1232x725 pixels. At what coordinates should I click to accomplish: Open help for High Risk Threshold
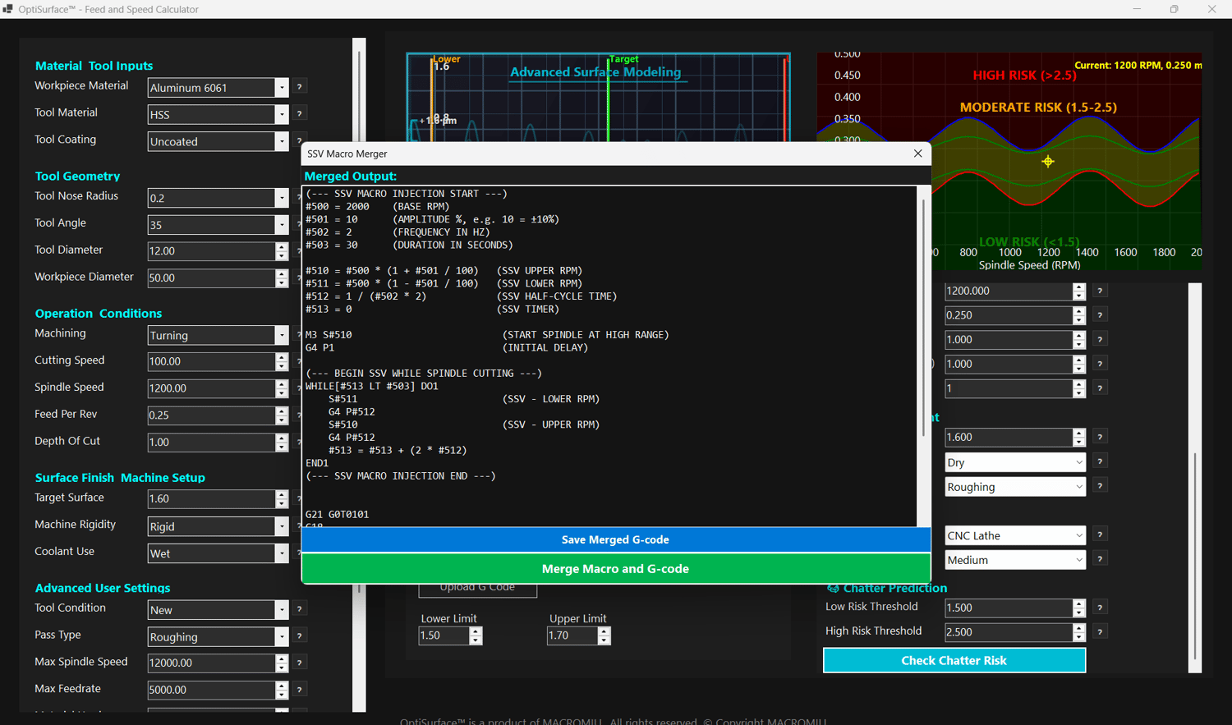[1100, 631]
